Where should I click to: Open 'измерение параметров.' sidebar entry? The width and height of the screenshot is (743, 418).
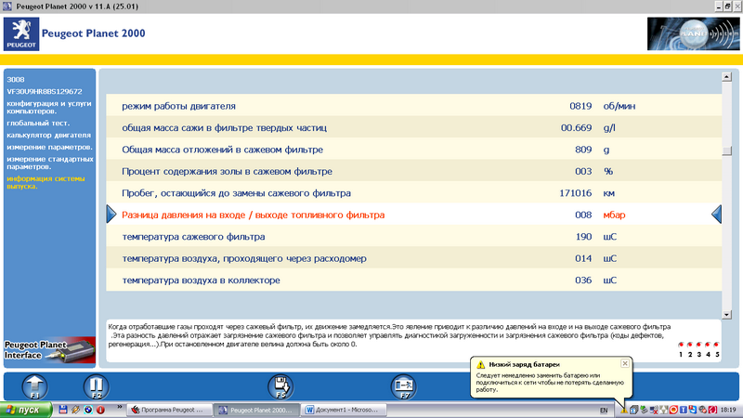[49, 147]
